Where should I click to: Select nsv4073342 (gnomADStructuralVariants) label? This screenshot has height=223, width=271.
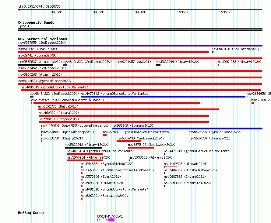coord(114,94)
